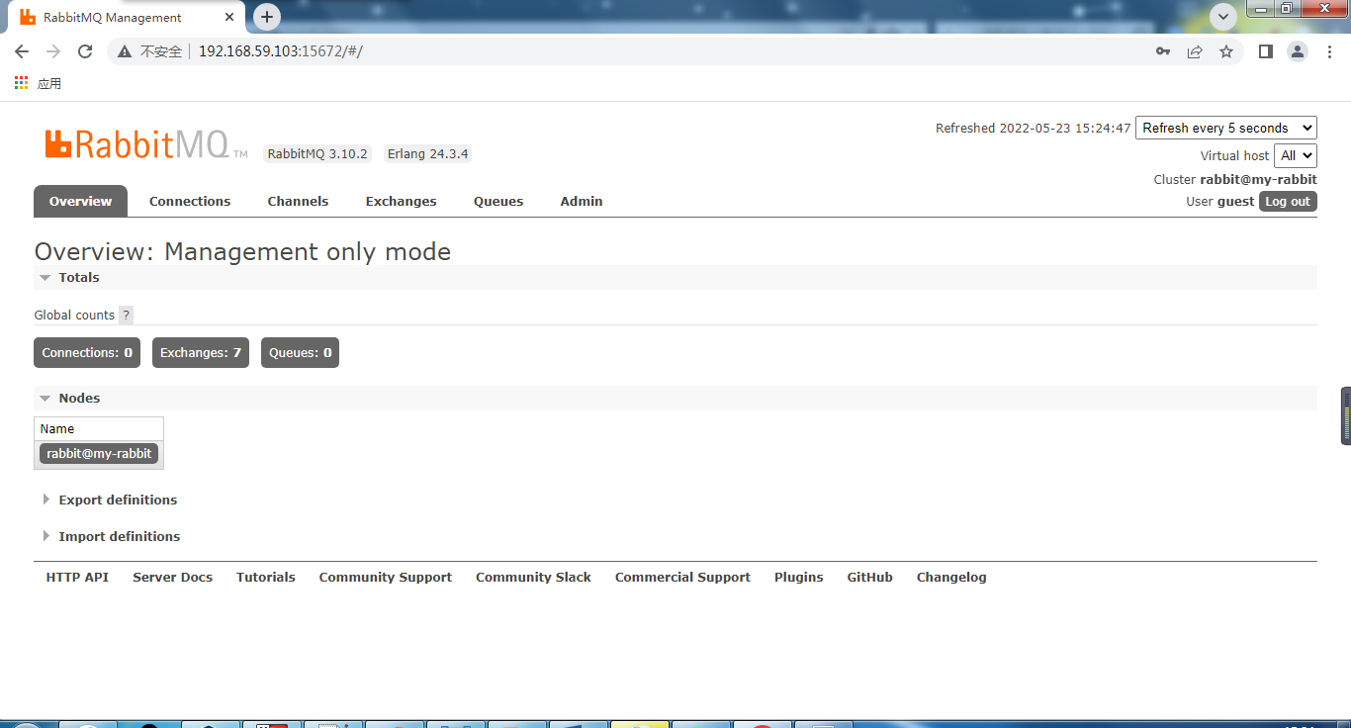
Task: Select the RabbitMQ Management browser tab
Action: tap(129, 18)
